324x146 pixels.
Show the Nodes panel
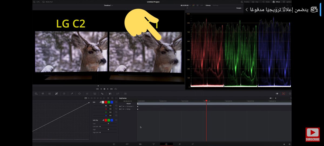pyautogui.click(x=266, y=2)
